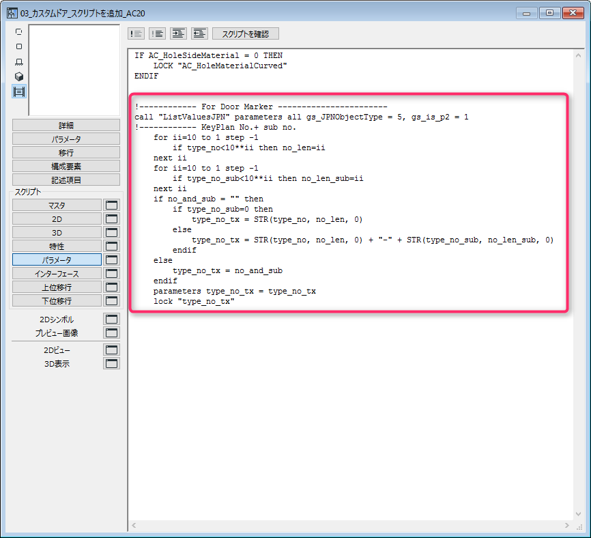This screenshot has height=538, width=591.
Task: Switch to the マスタ script
Action: [x=57, y=205]
